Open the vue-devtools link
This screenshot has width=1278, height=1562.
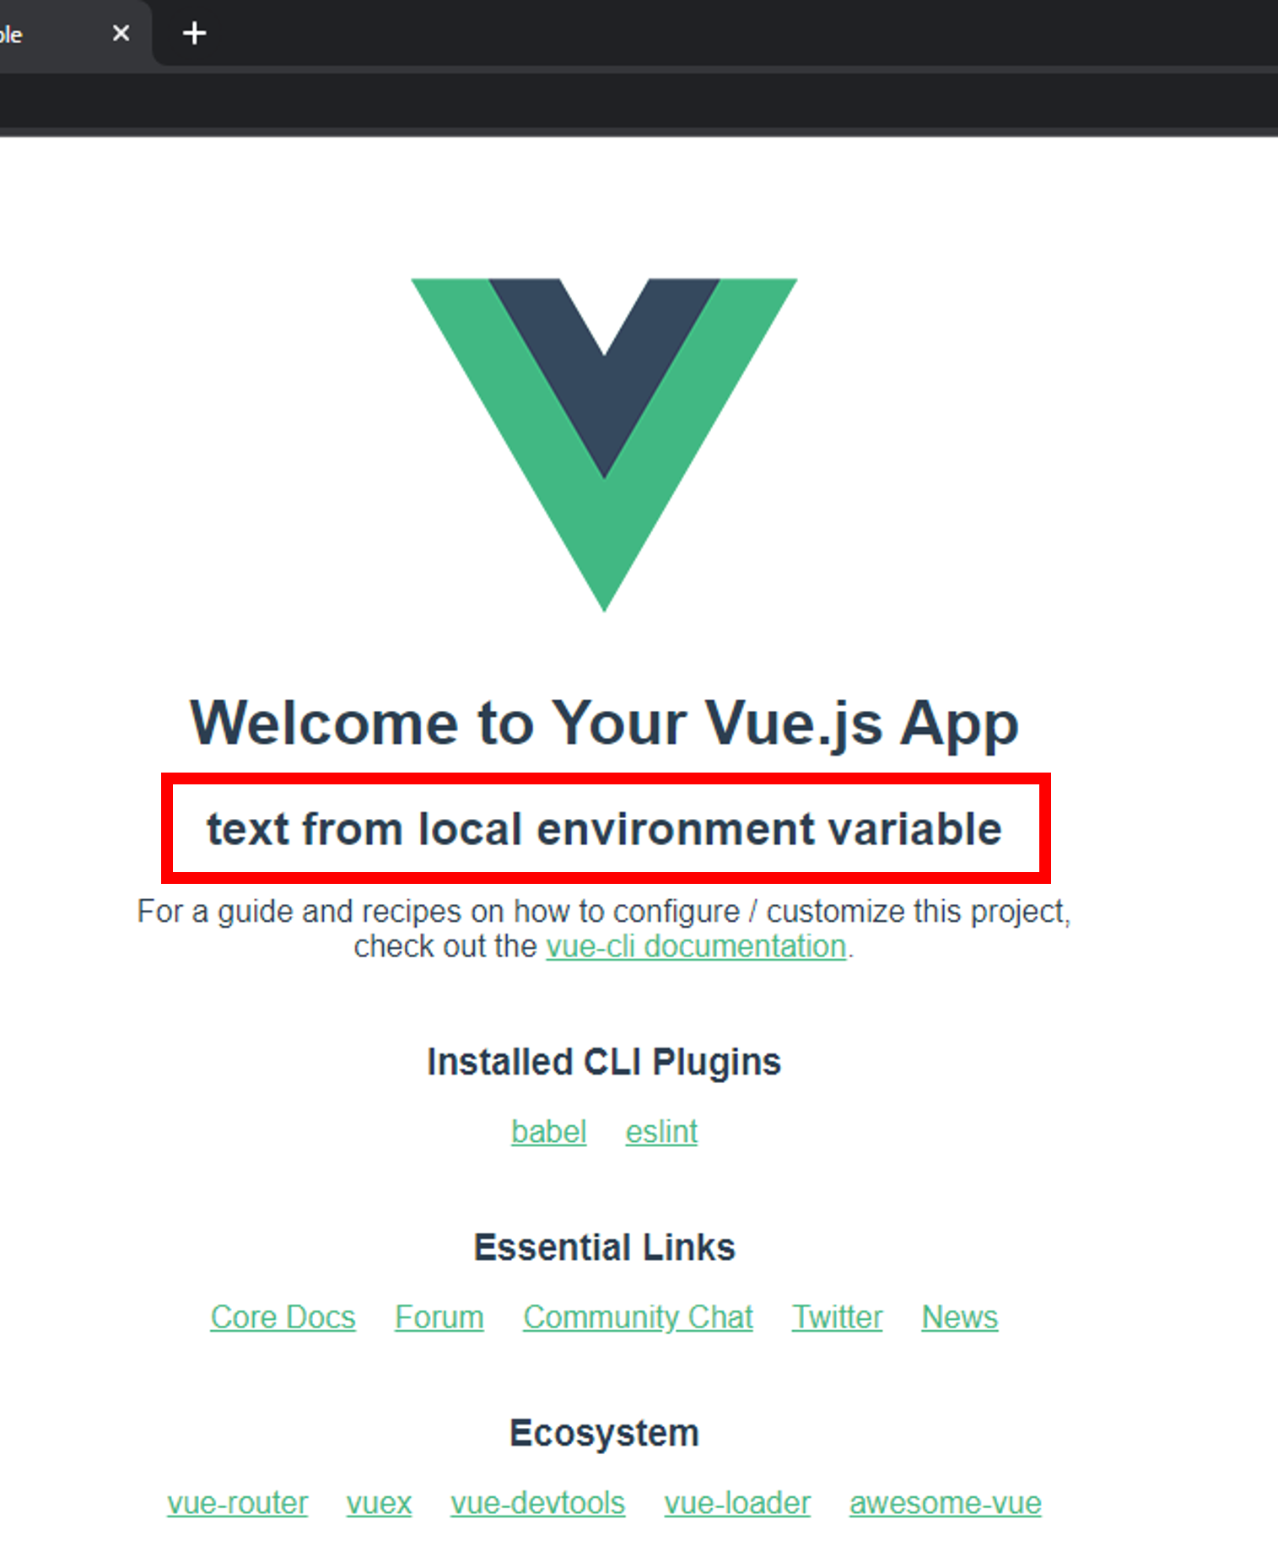click(x=537, y=1503)
